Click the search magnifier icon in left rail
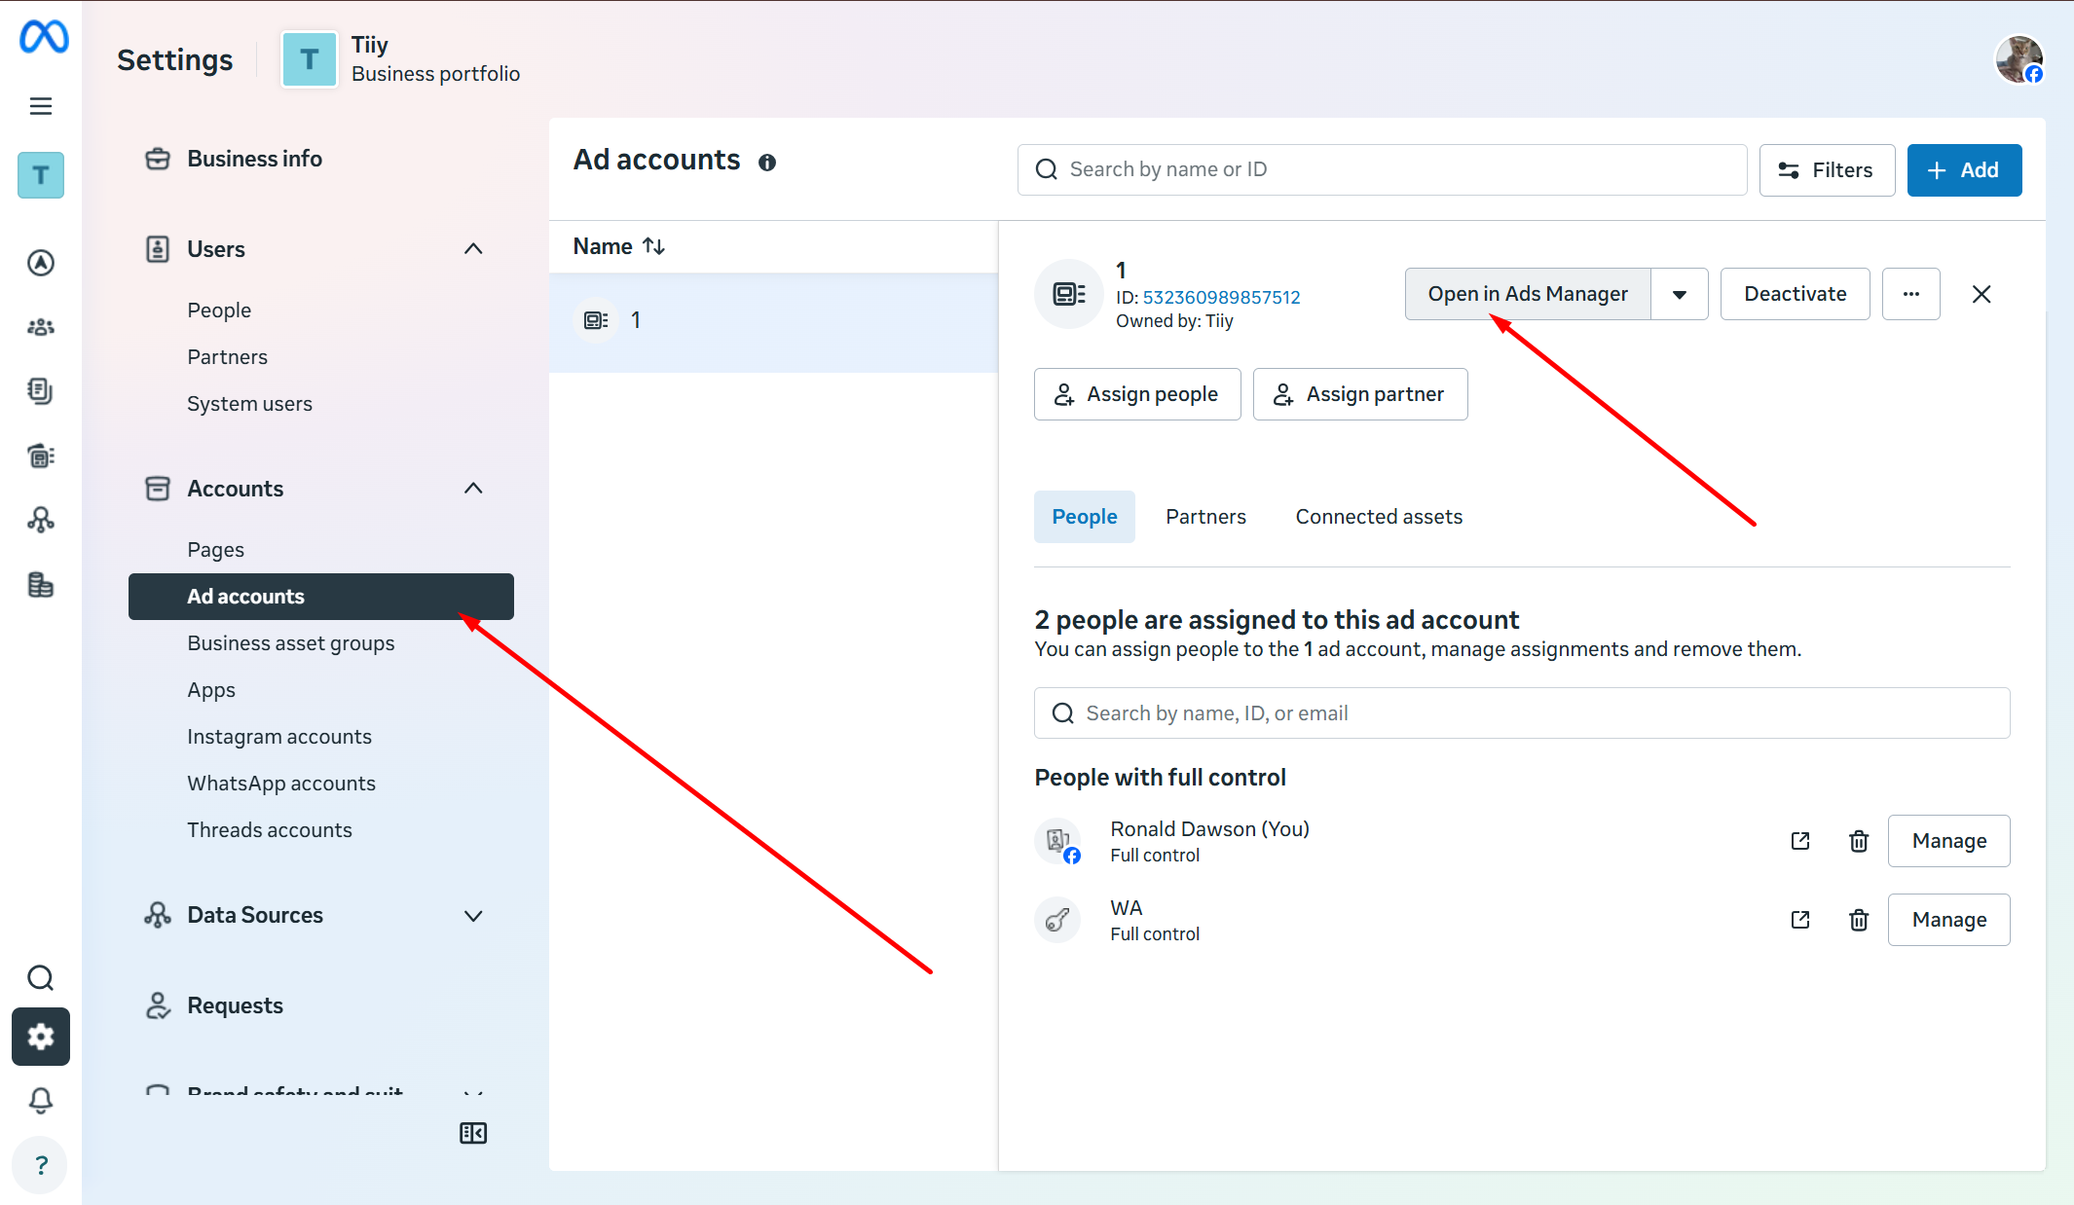The height and width of the screenshot is (1205, 2074). pyautogui.click(x=41, y=977)
